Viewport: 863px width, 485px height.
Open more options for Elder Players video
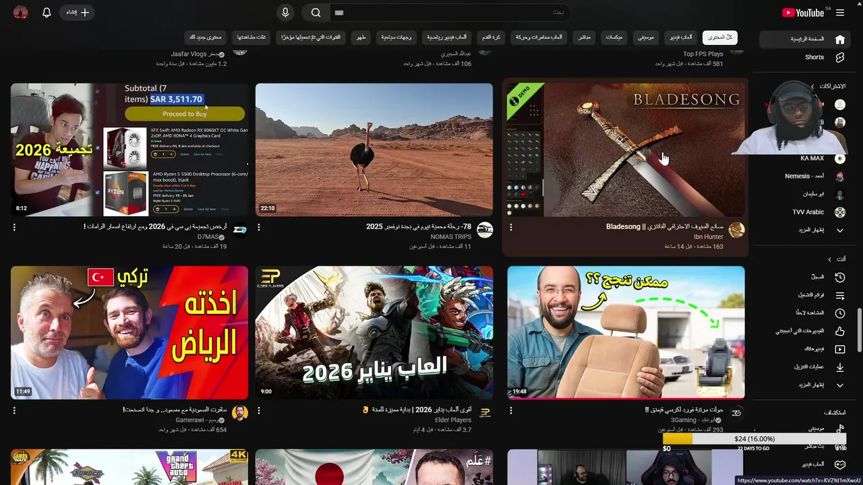click(259, 410)
